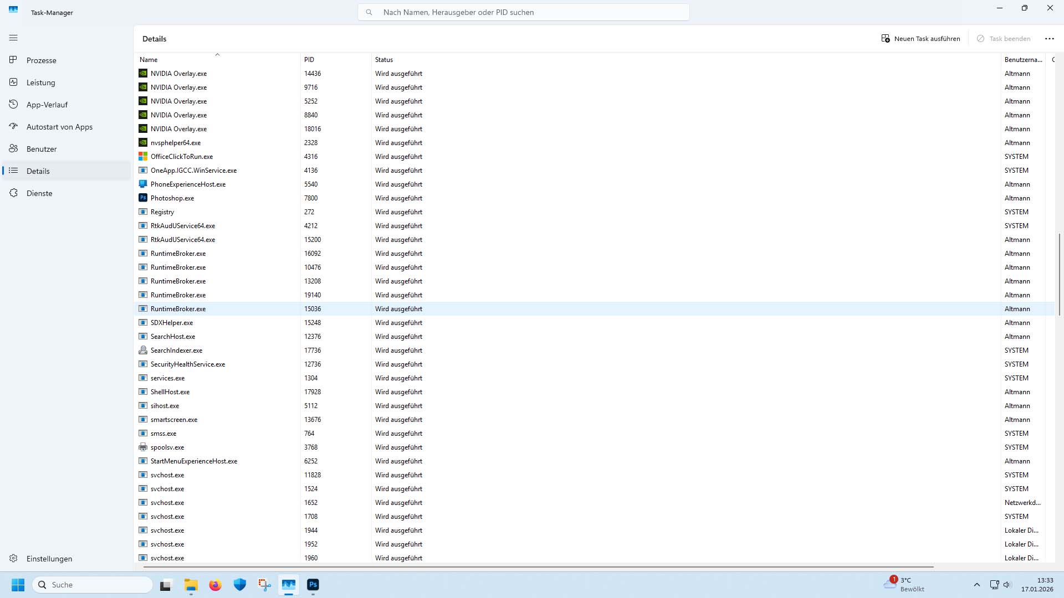Click the vertical scrollbar thumb
The height and width of the screenshot is (598, 1064).
point(1059,274)
